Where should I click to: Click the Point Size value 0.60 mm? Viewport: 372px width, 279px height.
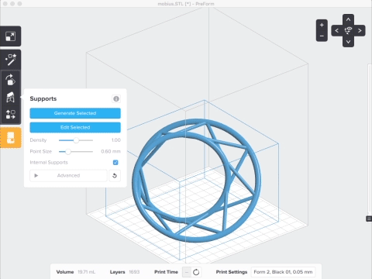coord(111,151)
